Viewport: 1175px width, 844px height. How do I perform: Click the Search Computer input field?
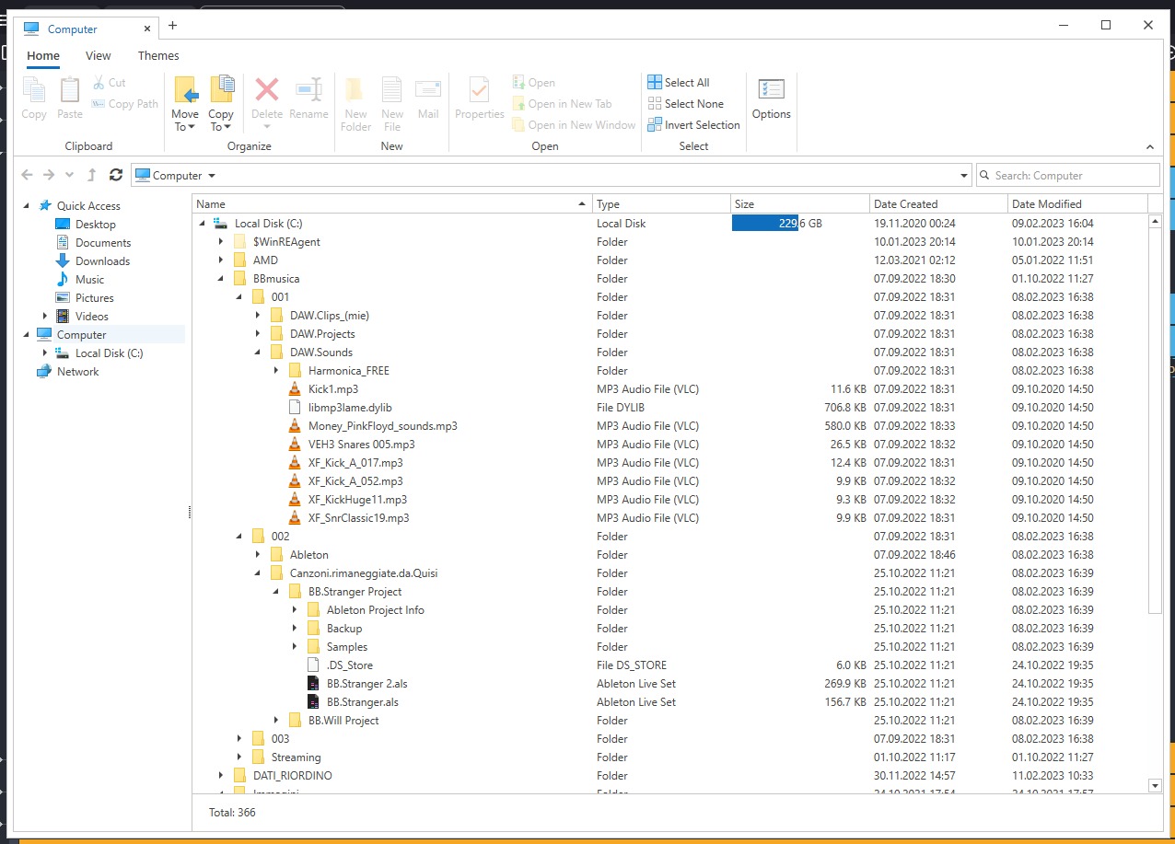[x=1068, y=175]
